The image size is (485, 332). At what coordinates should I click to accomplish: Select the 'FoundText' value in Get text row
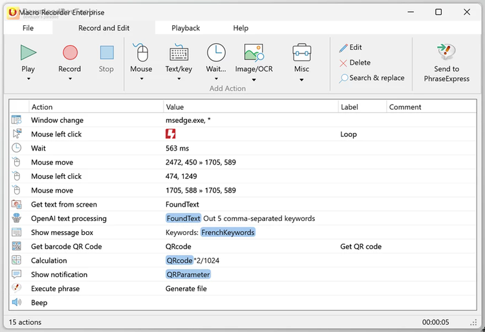(182, 205)
